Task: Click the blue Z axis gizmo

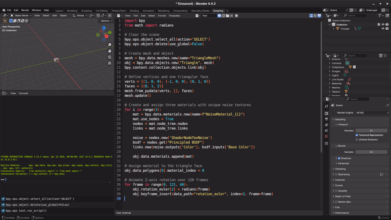Action: point(104,28)
